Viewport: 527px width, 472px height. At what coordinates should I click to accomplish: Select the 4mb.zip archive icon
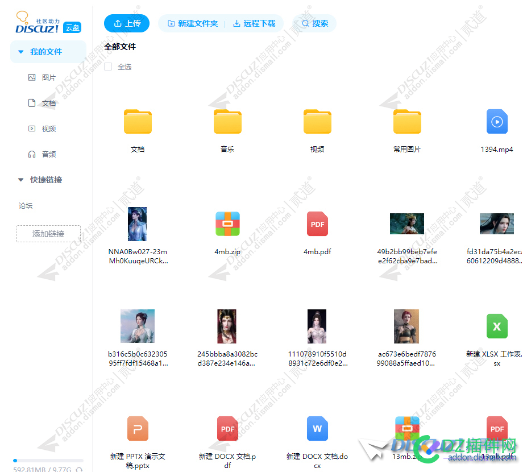pyautogui.click(x=227, y=224)
